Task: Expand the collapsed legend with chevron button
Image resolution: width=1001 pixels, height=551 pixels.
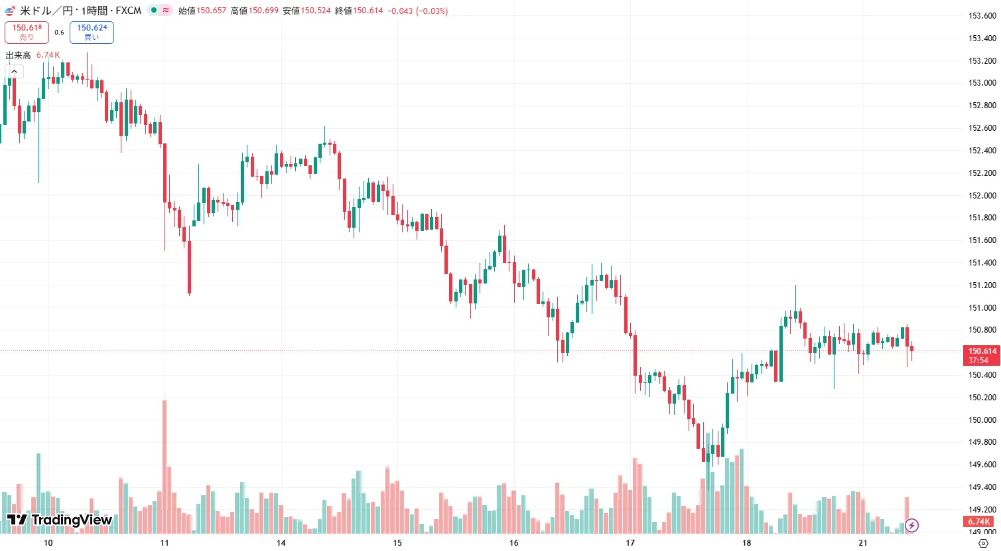Action: (13, 70)
